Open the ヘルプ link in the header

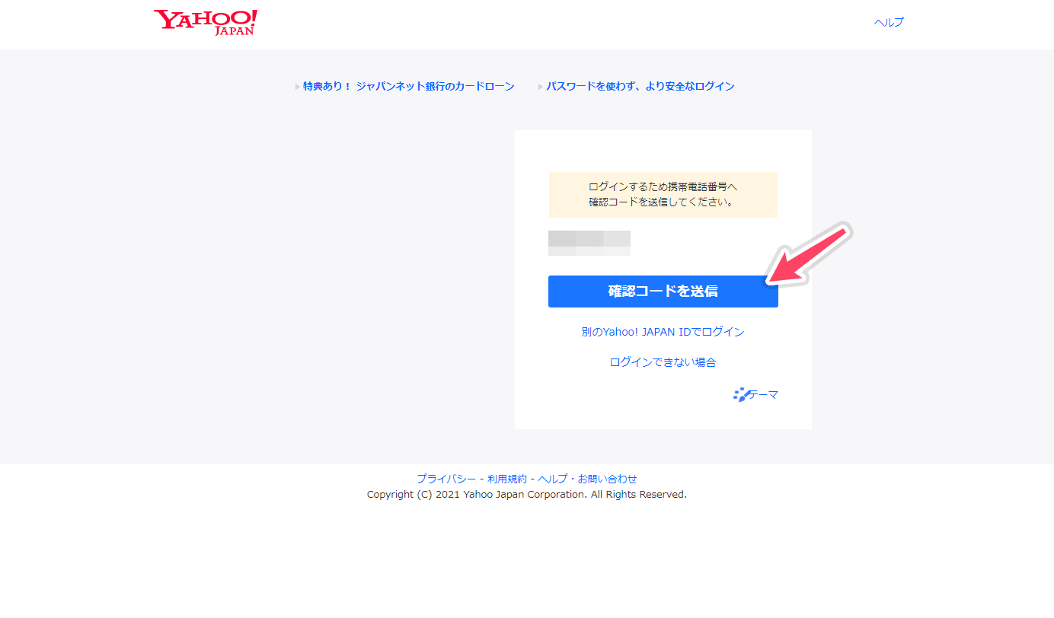pyautogui.click(x=889, y=22)
